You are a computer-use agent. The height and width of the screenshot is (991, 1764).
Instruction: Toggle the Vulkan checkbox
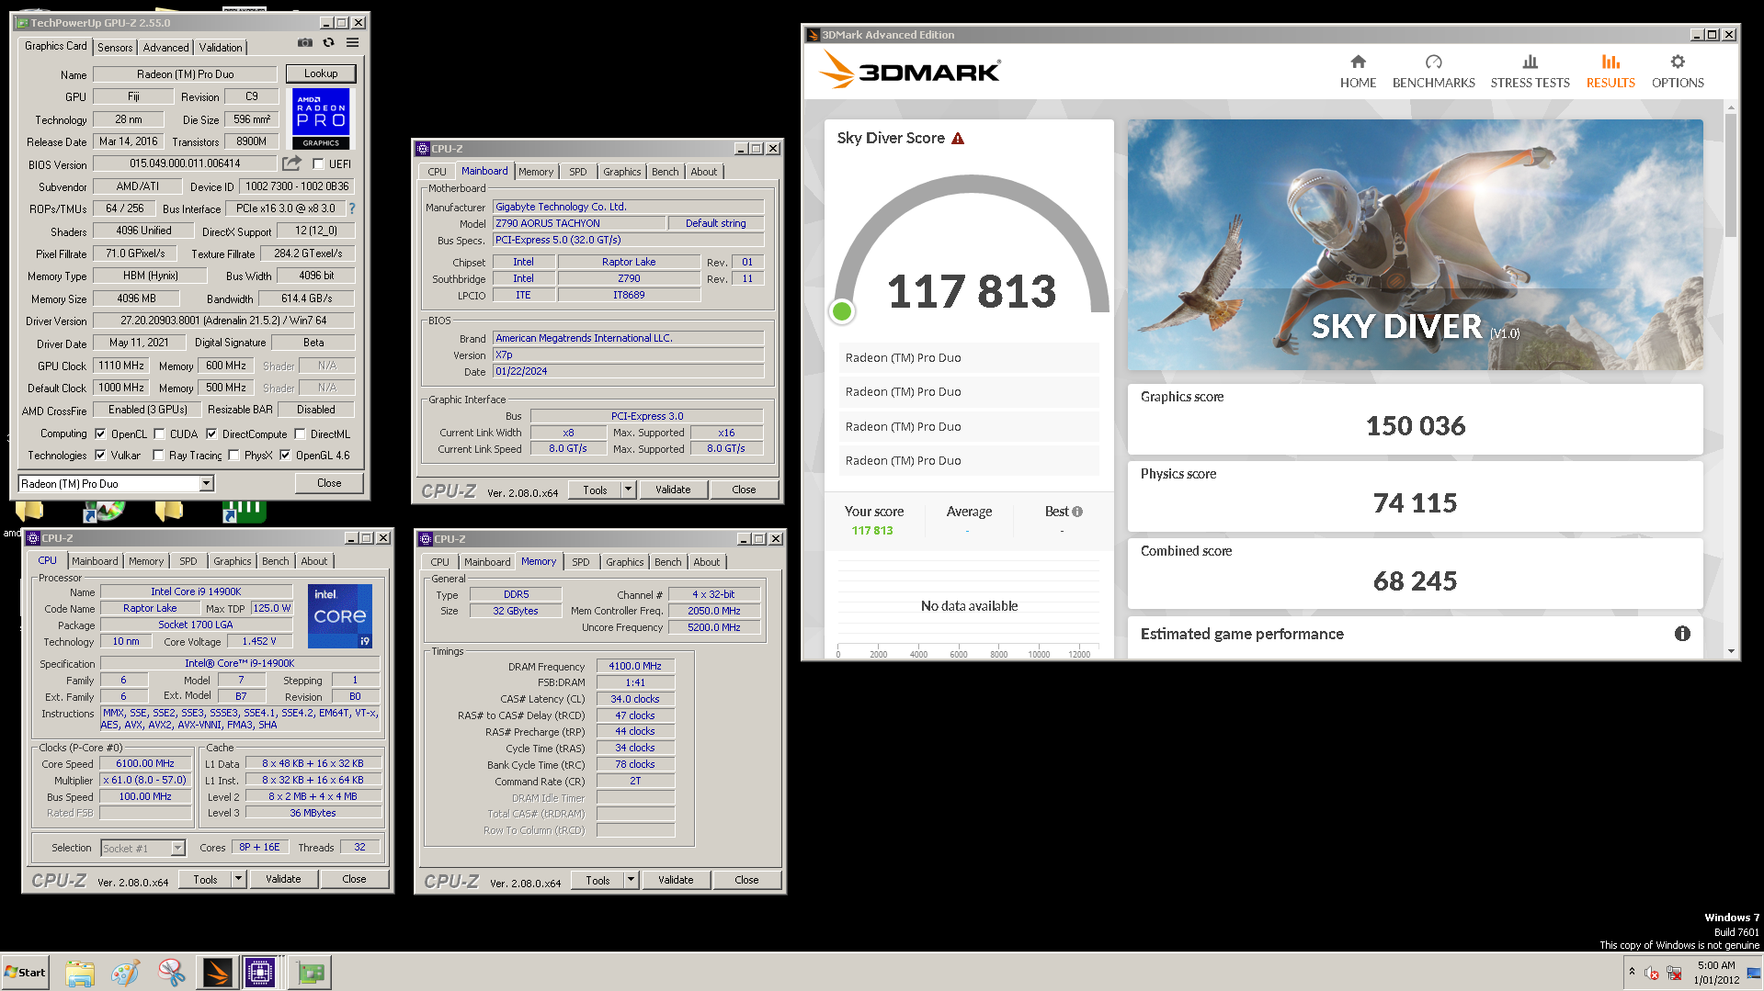(100, 456)
